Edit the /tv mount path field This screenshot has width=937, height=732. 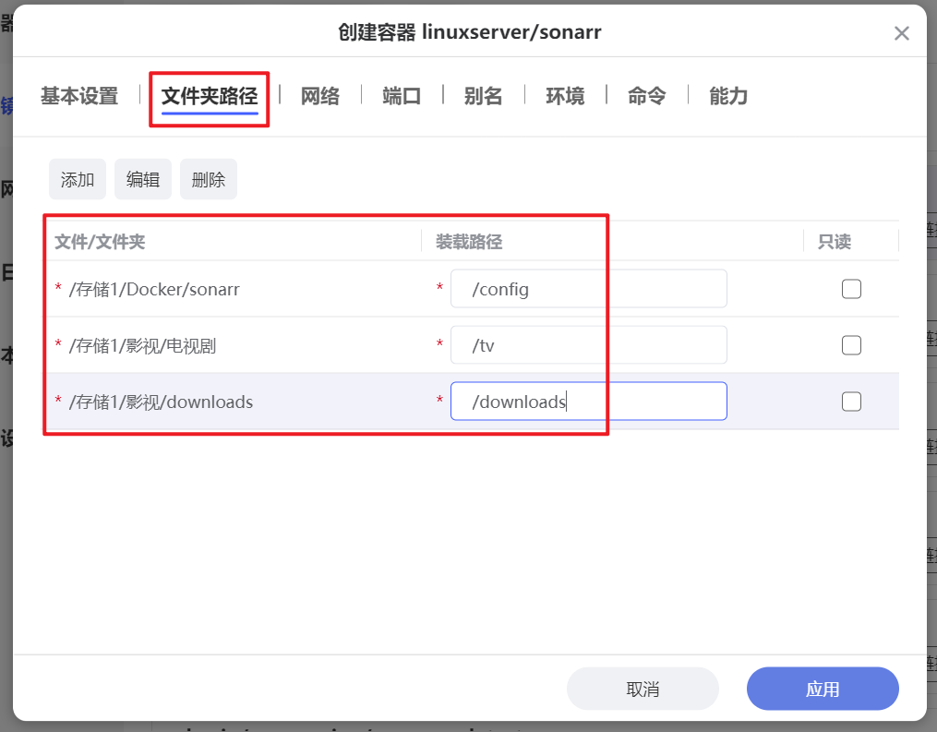589,345
